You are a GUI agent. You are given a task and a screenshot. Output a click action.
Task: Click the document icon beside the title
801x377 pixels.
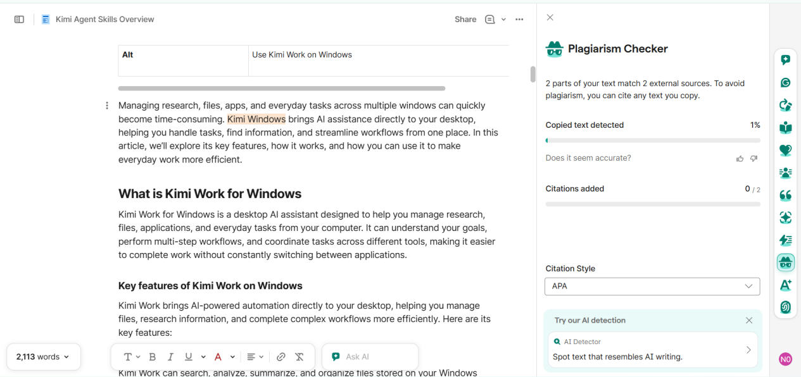(x=46, y=20)
